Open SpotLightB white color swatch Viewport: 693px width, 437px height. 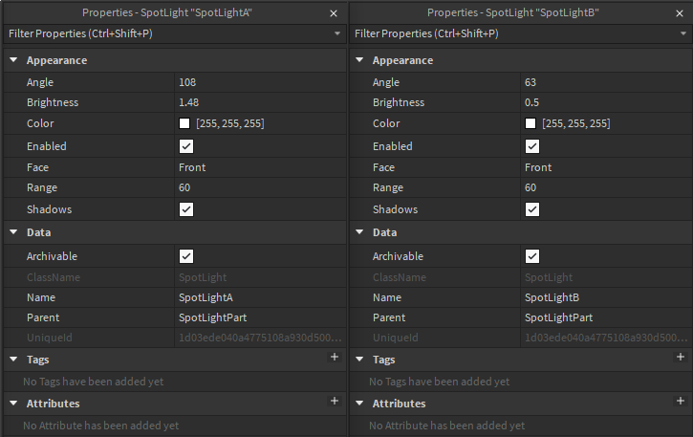(531, 123)
